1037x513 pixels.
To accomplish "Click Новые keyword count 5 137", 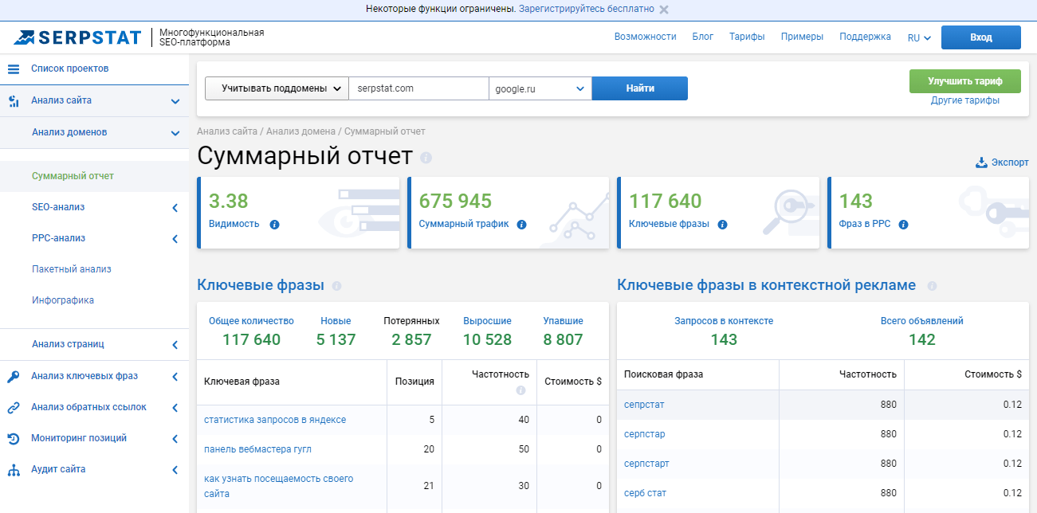I will (336, 339).
